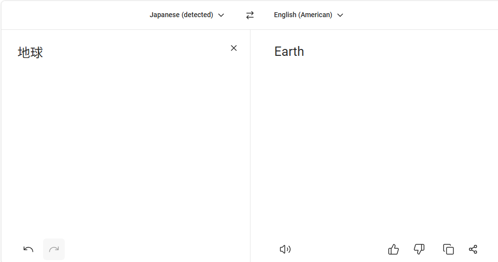Copy the translated text
The width and height of the screenshot is (498, 262).
[448, 249]
